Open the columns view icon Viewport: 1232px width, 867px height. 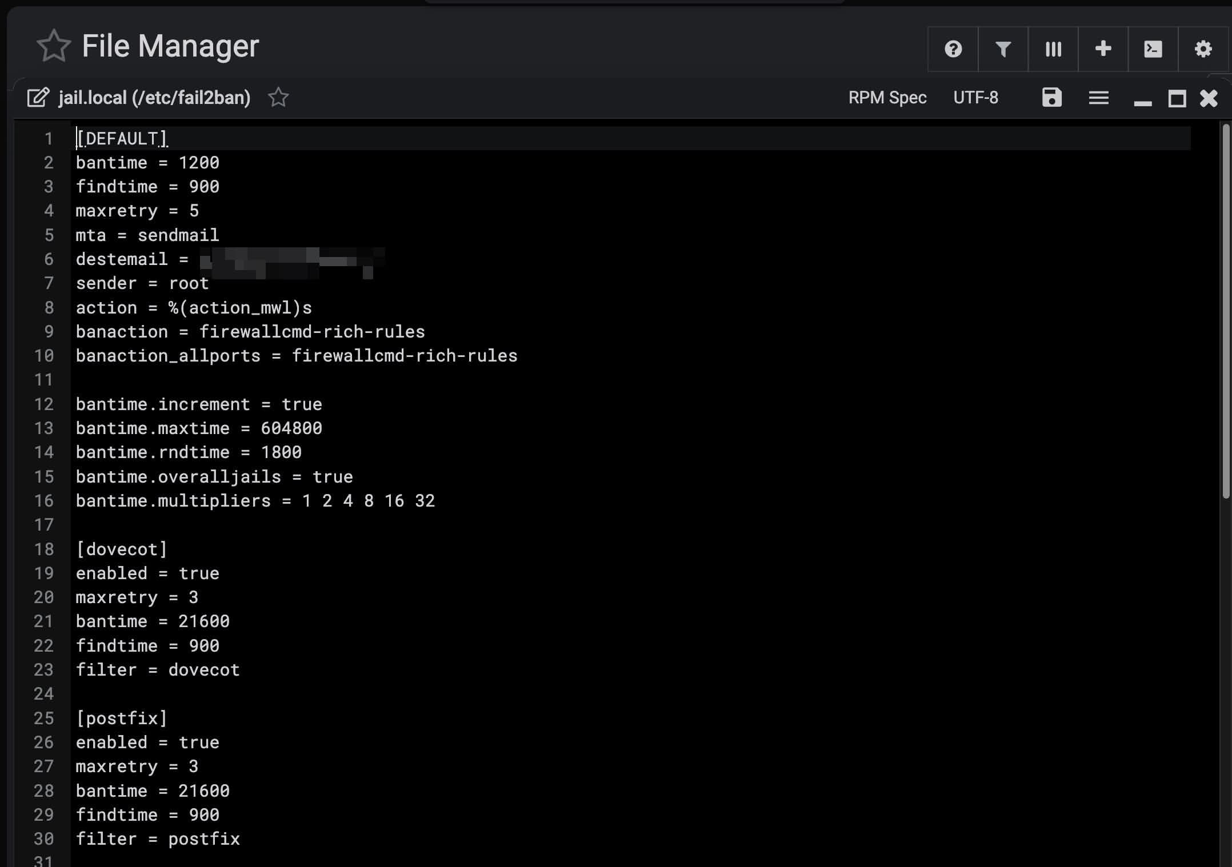1053,49
